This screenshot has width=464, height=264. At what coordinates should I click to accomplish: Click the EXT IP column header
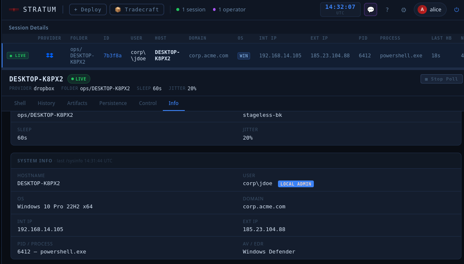point(319,38)
